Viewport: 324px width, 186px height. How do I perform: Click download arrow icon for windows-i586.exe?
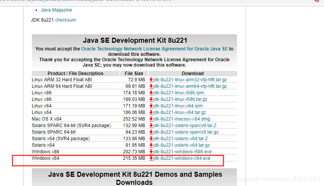[x=151, y=152]
